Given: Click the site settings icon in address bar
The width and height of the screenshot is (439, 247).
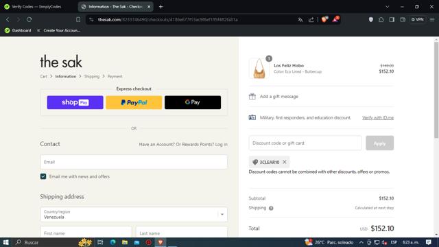Looking at the screenshot, I should tap(91, 20).
